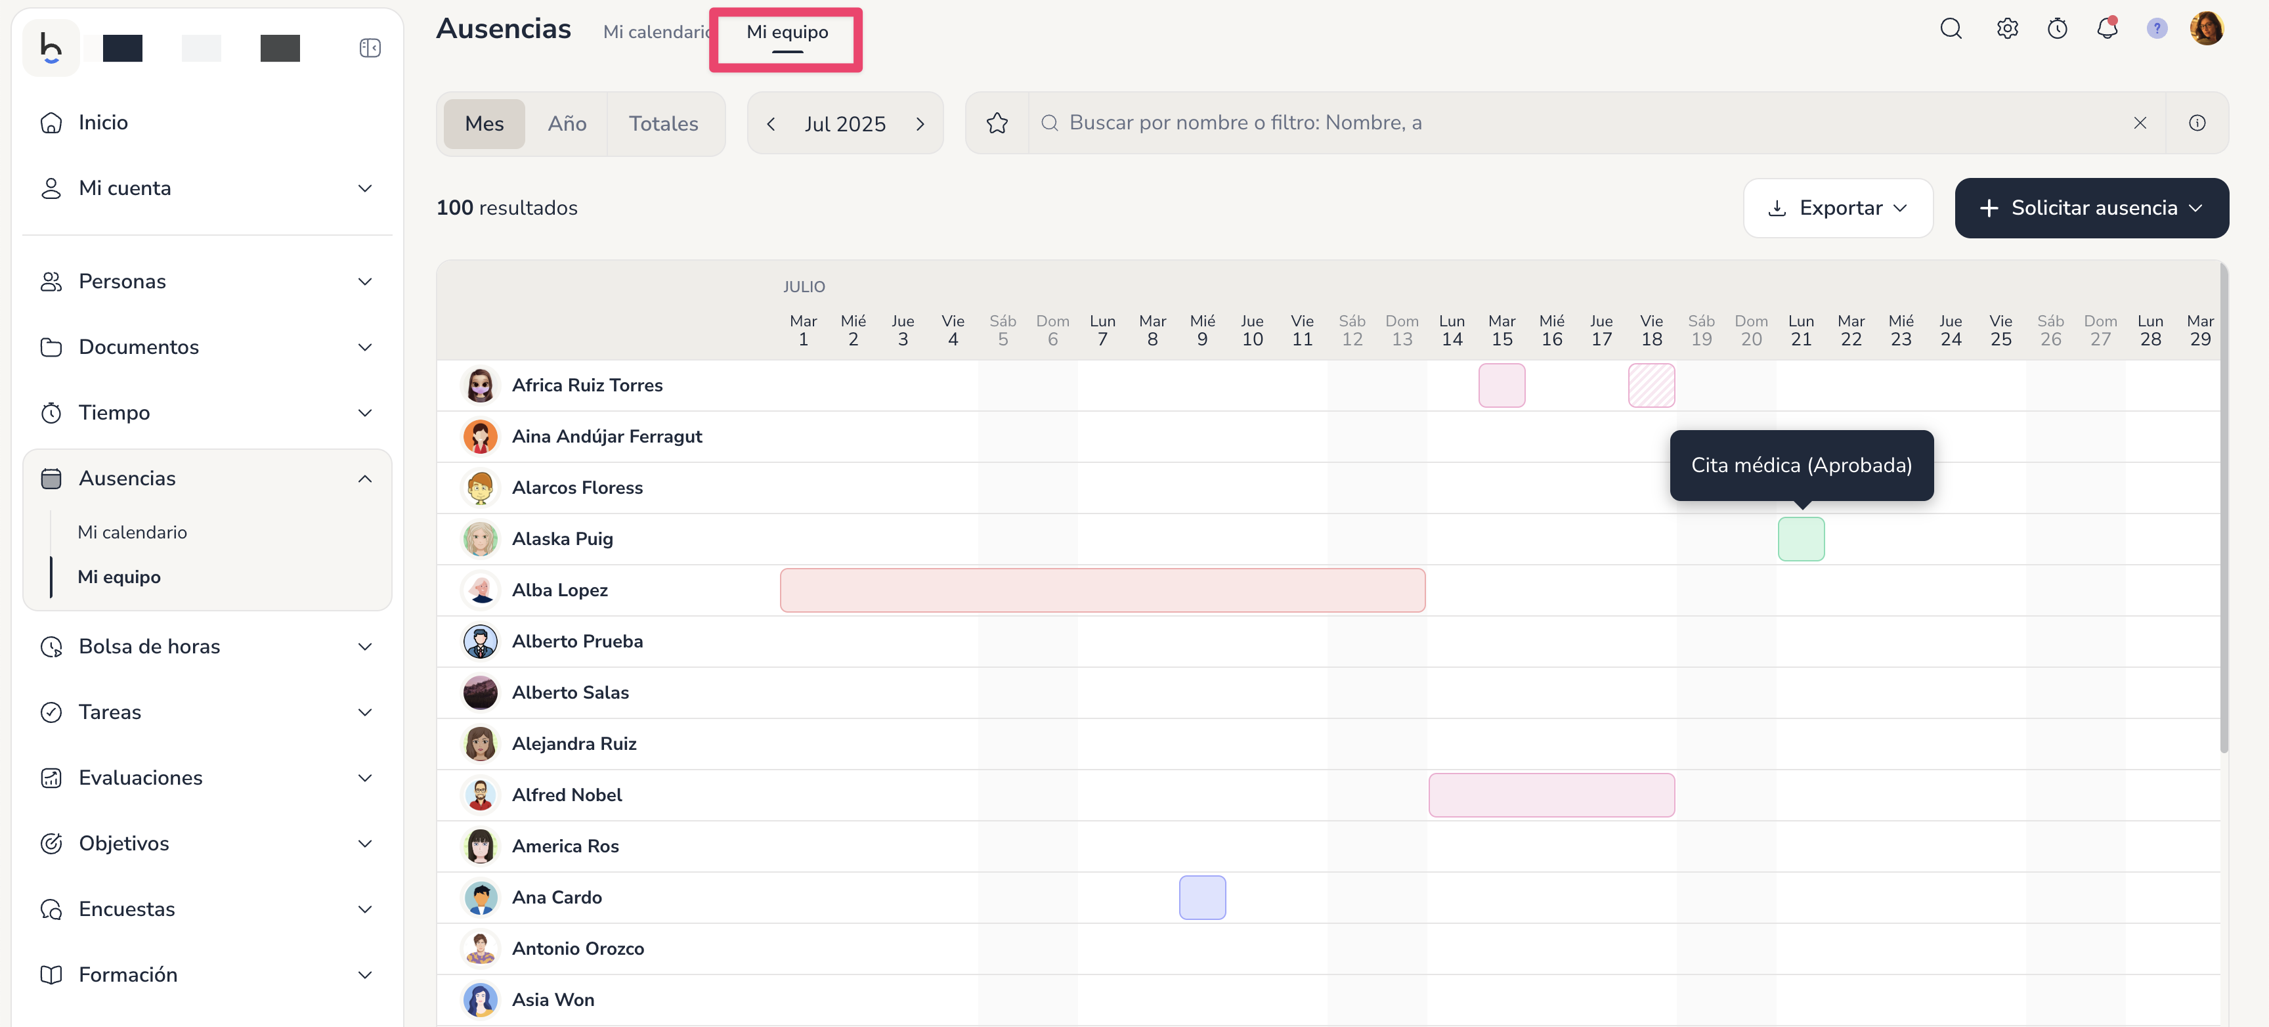
Task: Open the Mi calendario top tab
Action: coord(657,32)
